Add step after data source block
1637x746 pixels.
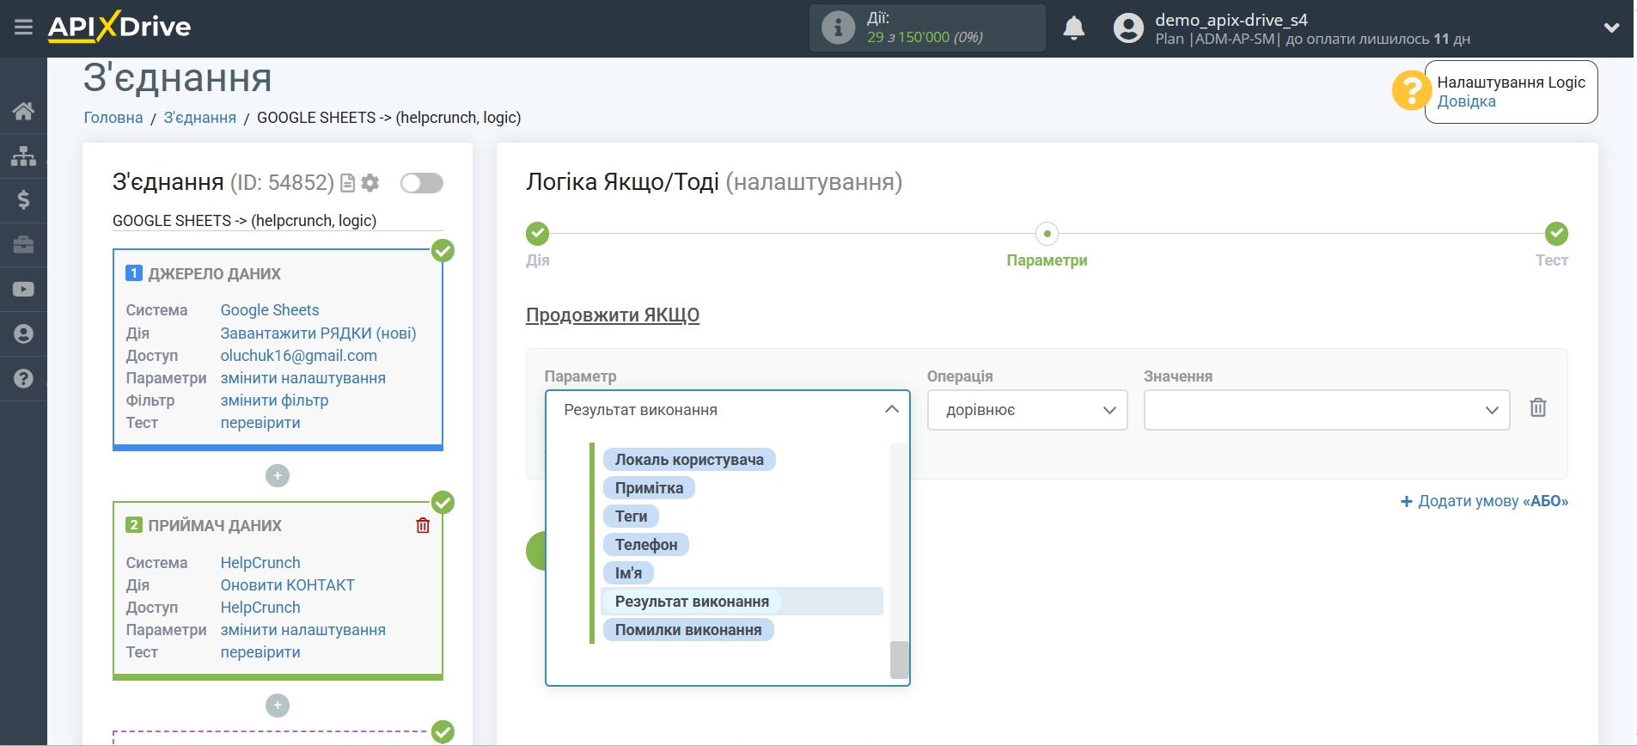coord(278,475)
